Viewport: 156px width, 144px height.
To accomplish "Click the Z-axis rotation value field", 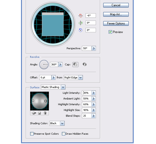I will click(91, 30).
